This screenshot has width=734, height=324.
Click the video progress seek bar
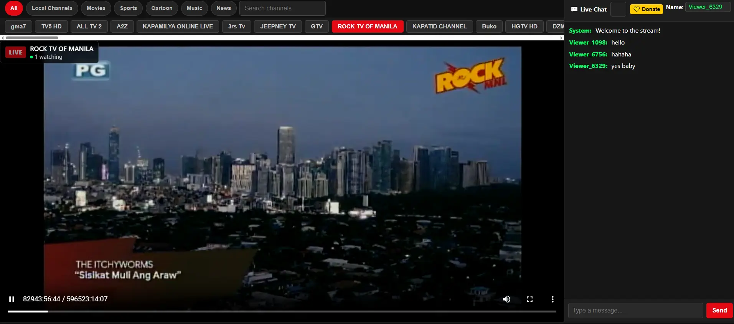[282, 311]
